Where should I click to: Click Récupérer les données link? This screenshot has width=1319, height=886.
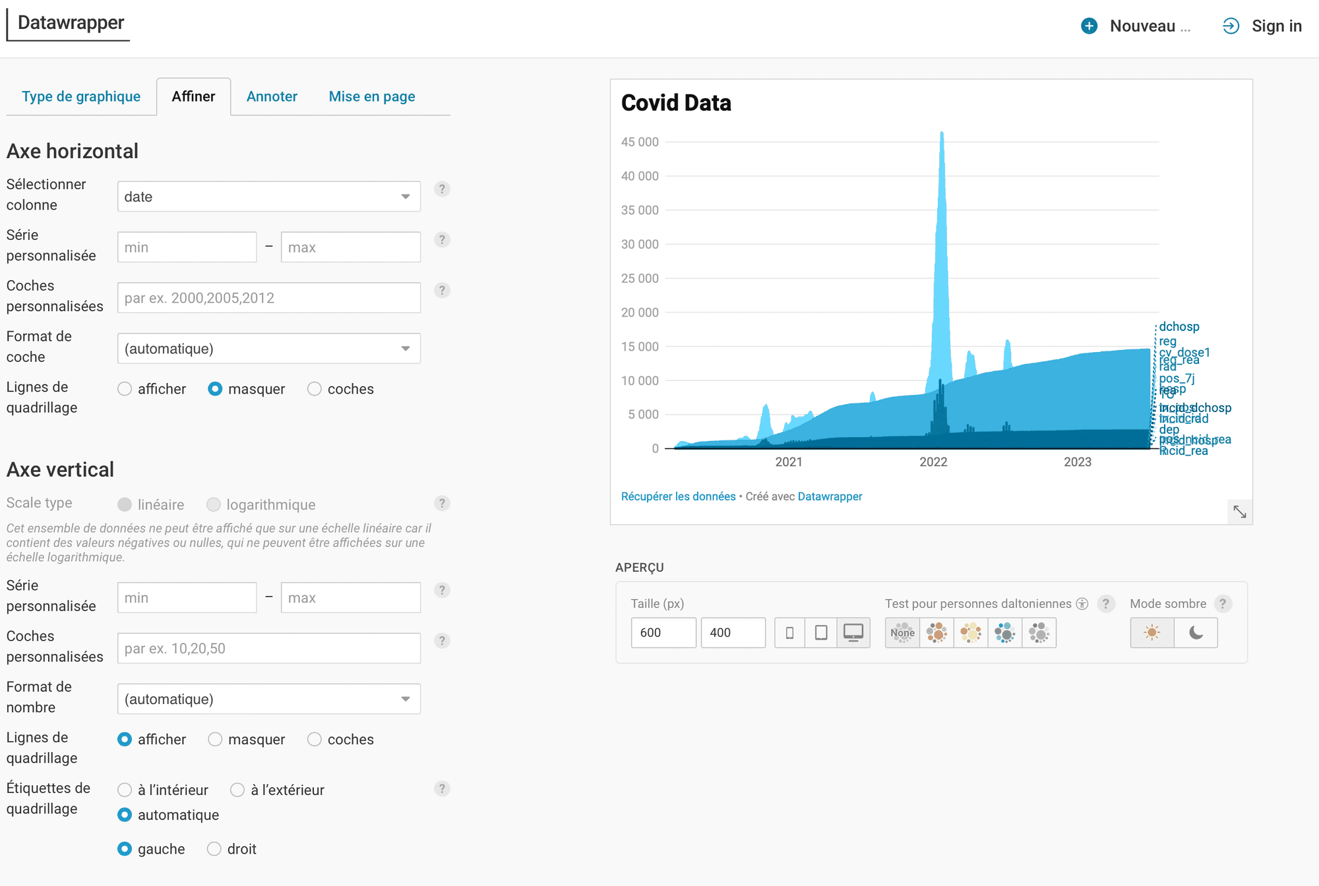pyautogui.click(x=678, y=496)
